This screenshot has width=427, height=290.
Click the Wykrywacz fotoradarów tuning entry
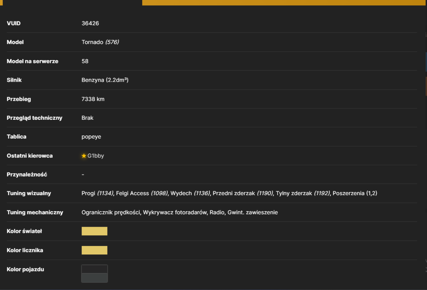click(175, 212)
